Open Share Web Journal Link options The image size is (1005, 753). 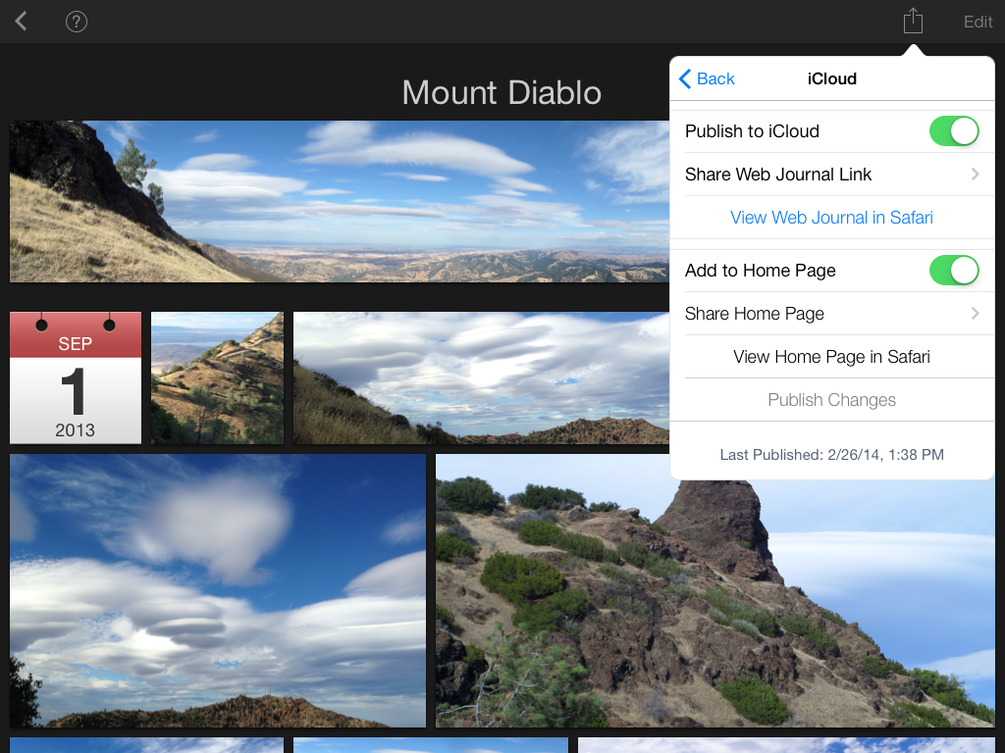point(832,175)
